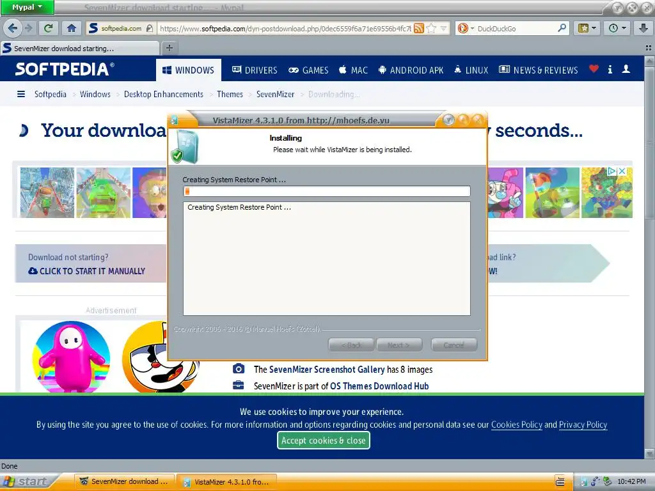This screenshot has width=655, height=491.
Task: Click the Cancel button in VistaMizer installer
Action: click(x=454, y=345)
